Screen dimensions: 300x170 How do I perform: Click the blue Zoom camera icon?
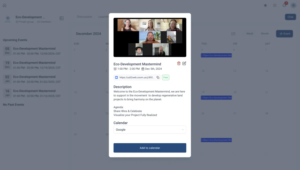coord(116,77)
